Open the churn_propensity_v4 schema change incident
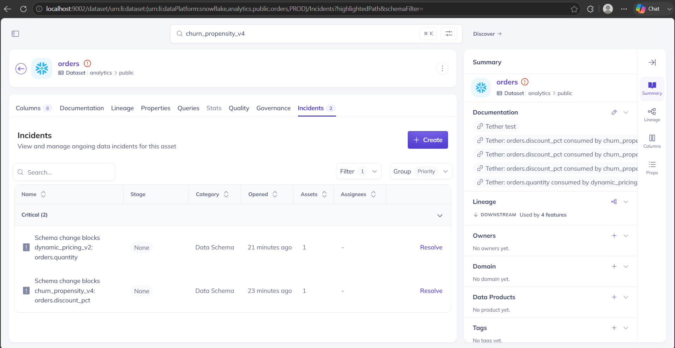Viewport: 675px width, 348px height. [x=67, y=291]
